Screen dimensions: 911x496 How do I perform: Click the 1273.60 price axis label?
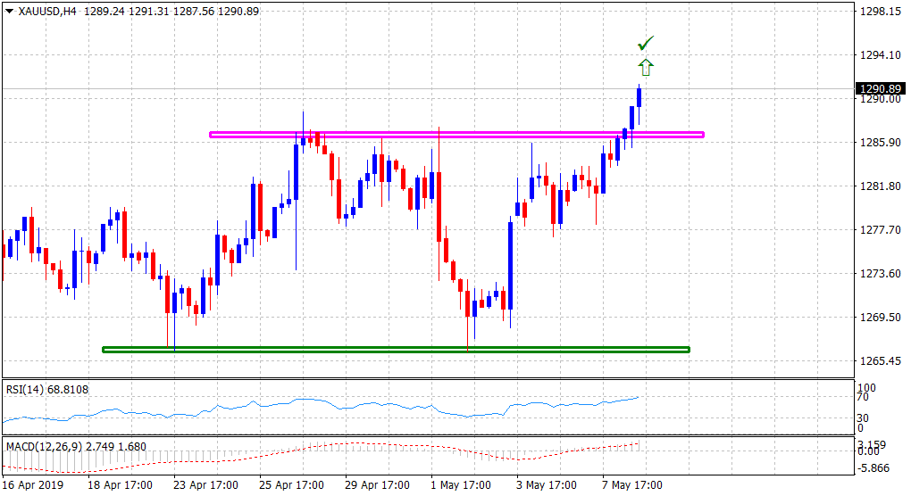click(878, 274)
